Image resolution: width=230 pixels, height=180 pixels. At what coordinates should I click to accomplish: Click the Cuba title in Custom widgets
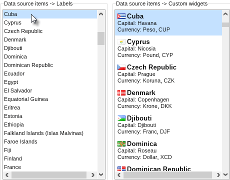(135, 16)
